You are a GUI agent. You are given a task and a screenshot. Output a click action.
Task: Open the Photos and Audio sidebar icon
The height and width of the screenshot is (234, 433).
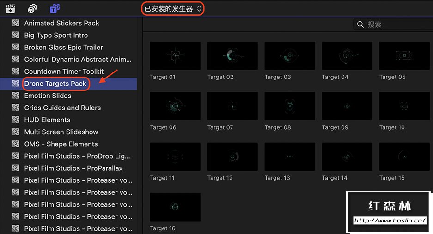click(x=33, y=9)
